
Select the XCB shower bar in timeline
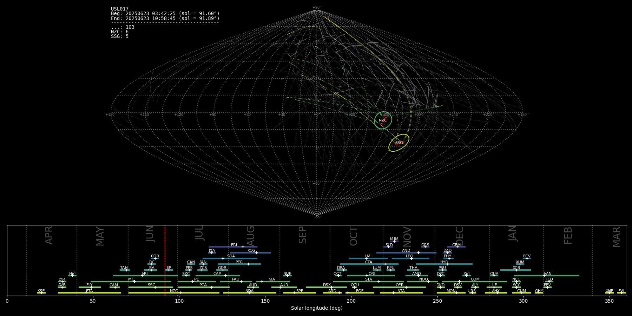pos(515,270)
